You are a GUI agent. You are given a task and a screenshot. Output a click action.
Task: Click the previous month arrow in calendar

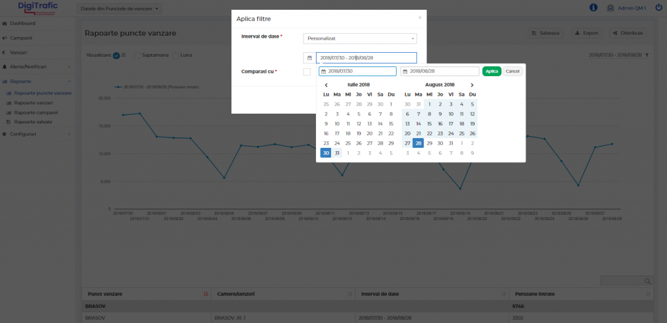326,85
